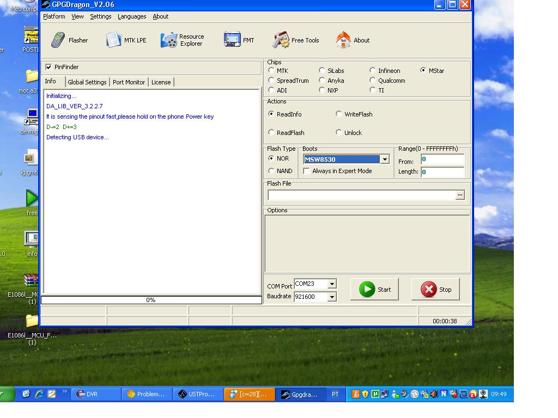This screenshot has width=558, height=418.
Task: Open the 'free' green arrow desktop icon
Action: pyautogui.click(x=31, y=202)
